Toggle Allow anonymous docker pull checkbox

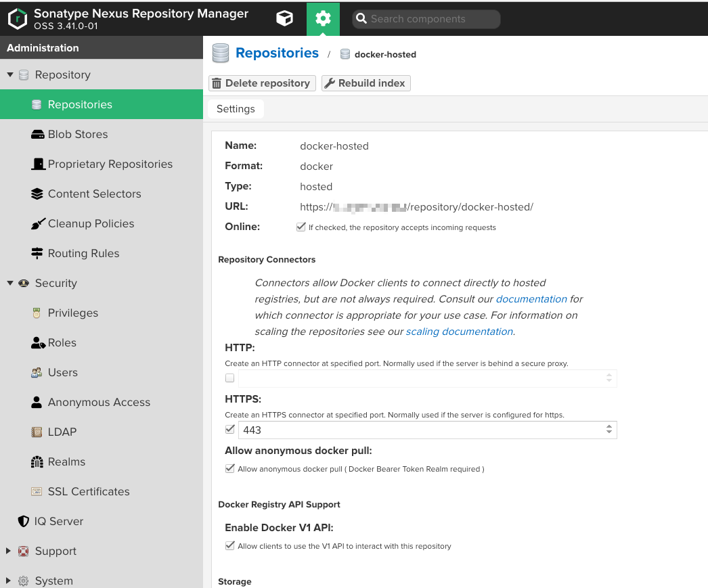pyautogui.click(x=230, y=469)
